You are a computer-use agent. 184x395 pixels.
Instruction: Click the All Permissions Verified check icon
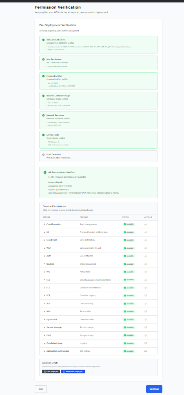click(x=45, y=172)
